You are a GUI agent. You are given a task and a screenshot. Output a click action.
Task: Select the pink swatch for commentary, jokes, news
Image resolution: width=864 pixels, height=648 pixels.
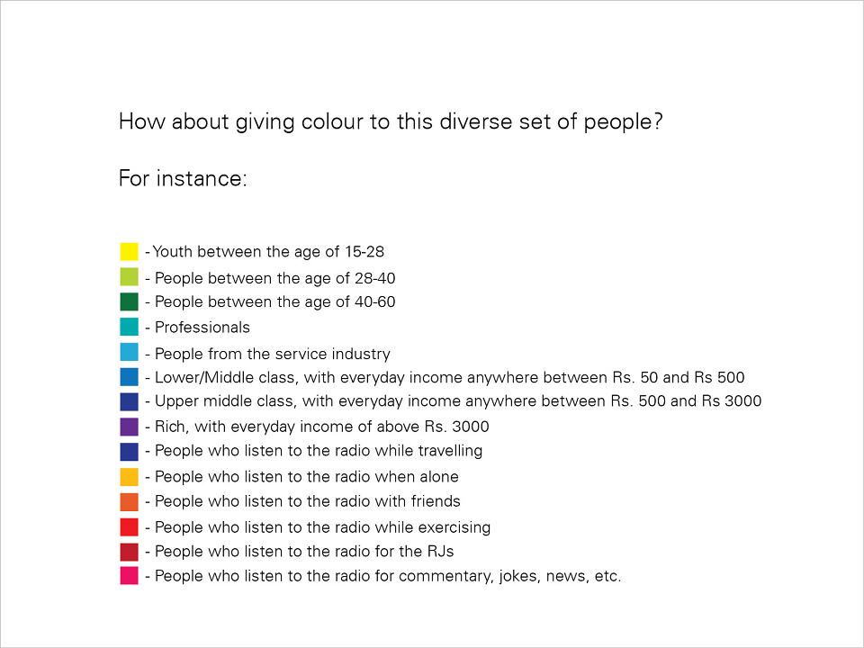click(129, 576)
